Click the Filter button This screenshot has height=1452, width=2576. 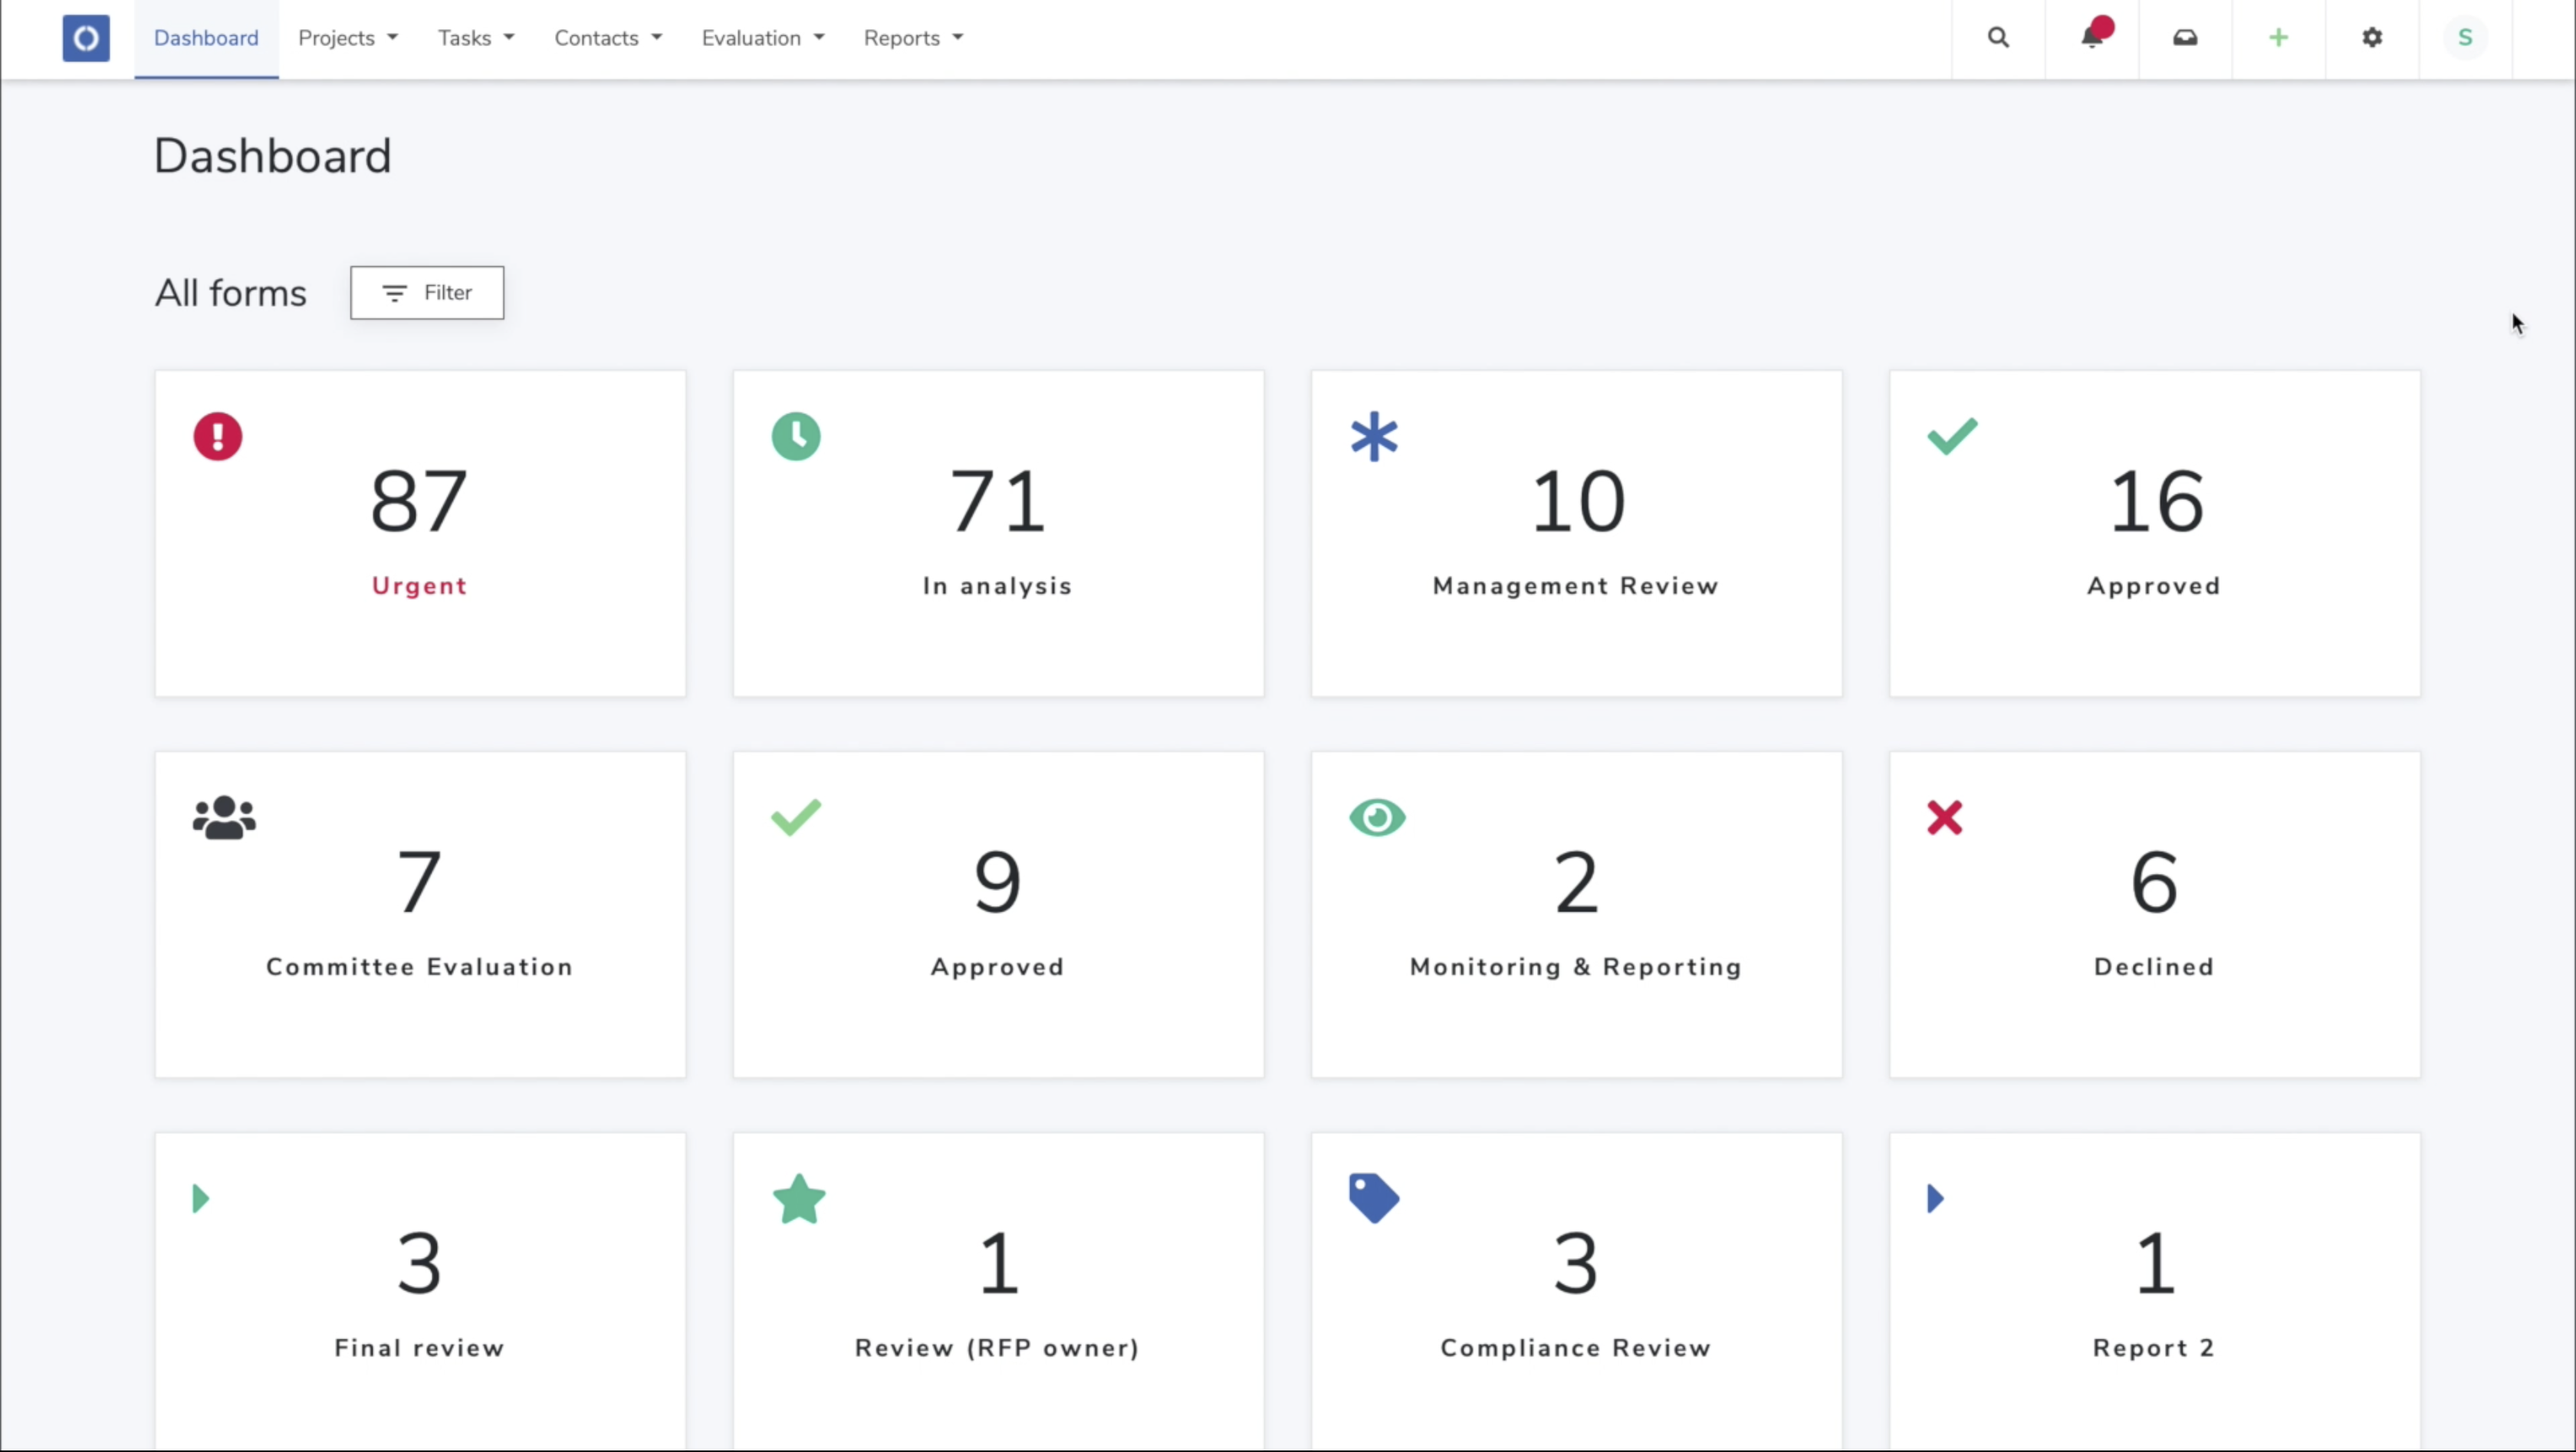point(427,293)
